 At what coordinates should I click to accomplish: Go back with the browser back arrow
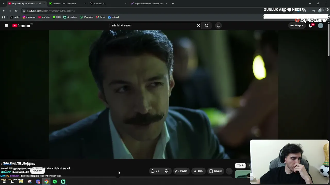4,11
